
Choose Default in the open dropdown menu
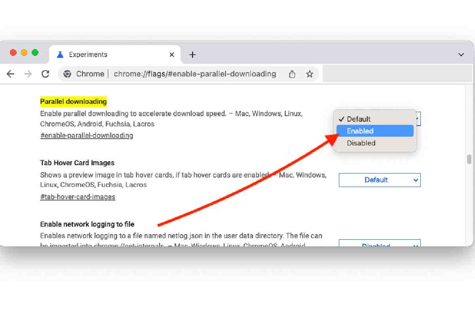coord(375,119)
